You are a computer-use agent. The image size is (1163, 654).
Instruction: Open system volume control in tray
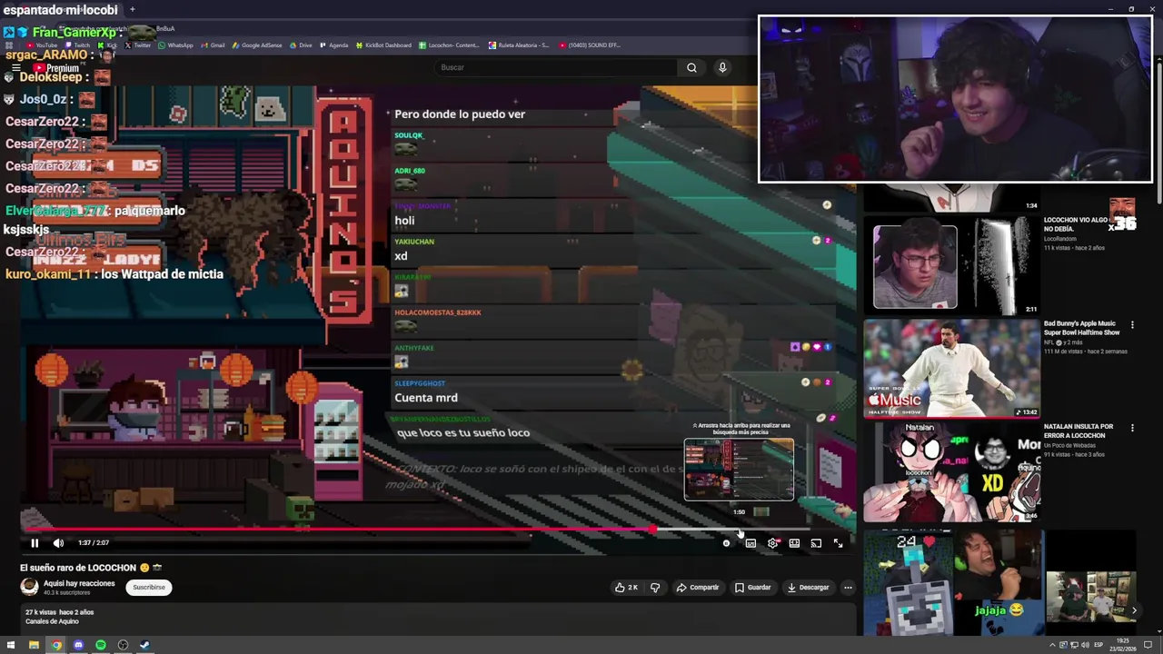(x=1085, y=645)
